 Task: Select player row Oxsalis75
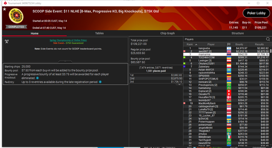tap(227, 94)
